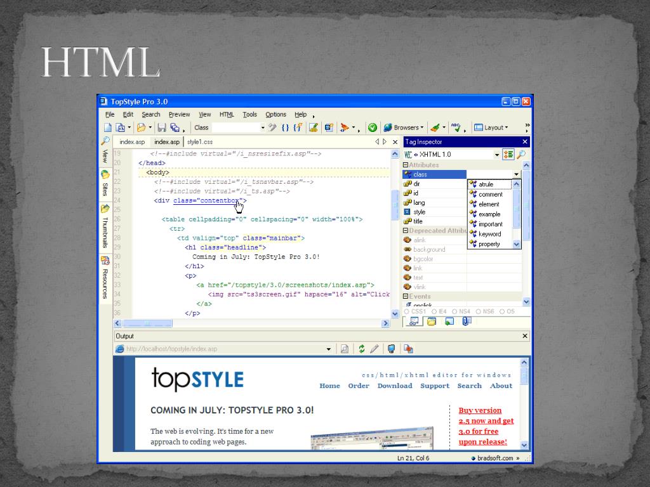Screen dimensions: 650x487
Task: Click the Download link in preview
Action: (395, 386)
